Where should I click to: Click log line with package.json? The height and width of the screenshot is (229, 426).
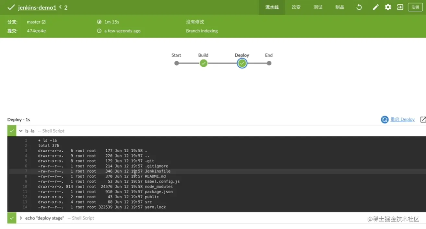pyautogui.click(x=217, y=192)
